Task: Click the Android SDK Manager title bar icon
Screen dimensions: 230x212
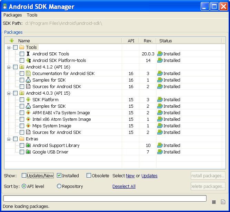Action: click(x=5, y=7)
